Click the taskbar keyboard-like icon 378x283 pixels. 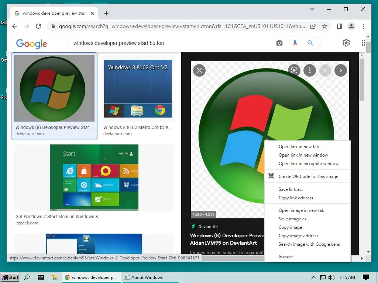tap(41, 277)
